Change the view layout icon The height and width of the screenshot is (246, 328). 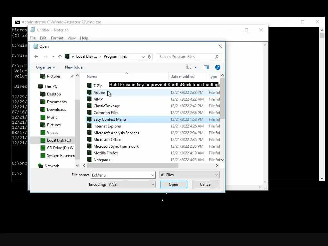click(189, 67)
